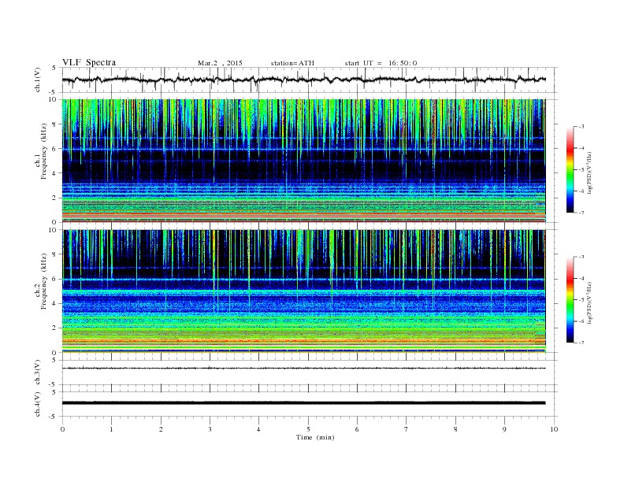Click time axis tick label "1"

pos(111,429)
